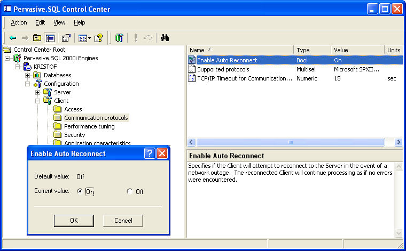
Task: Select the Security folder
Action: point(75,135)
